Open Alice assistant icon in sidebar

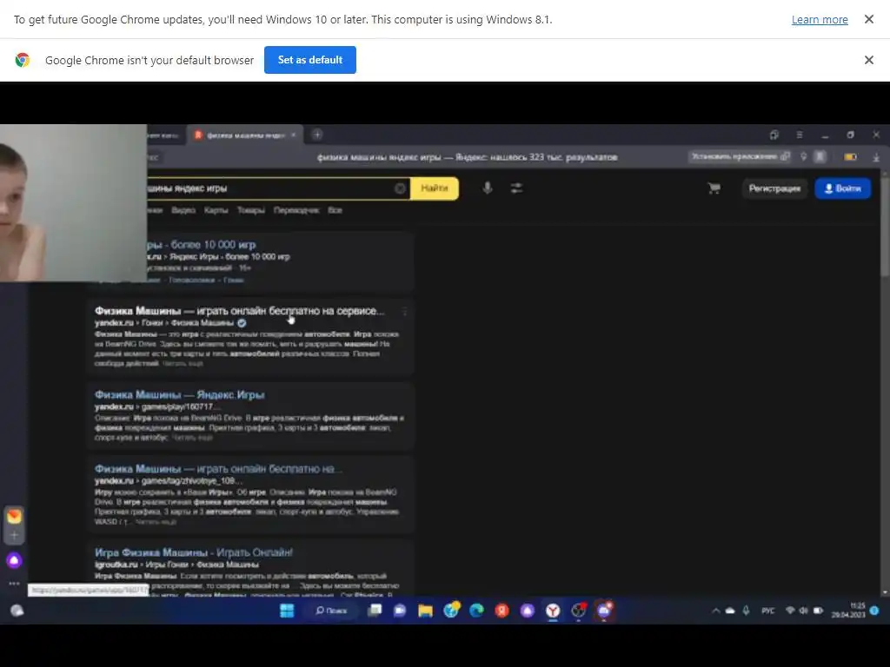(14, 560)
